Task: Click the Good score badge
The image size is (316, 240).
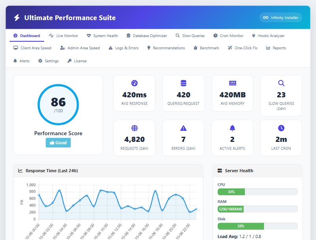Action: 58,143
